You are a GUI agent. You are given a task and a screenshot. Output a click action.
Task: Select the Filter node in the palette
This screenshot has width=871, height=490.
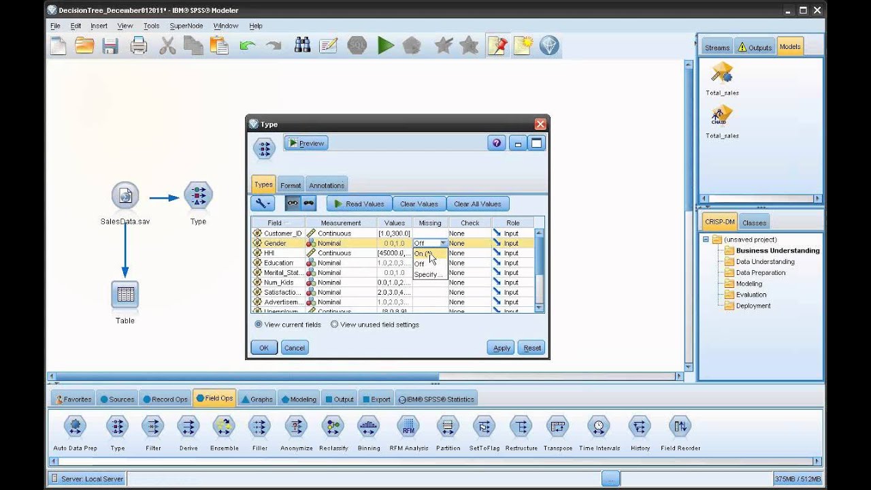153,427
